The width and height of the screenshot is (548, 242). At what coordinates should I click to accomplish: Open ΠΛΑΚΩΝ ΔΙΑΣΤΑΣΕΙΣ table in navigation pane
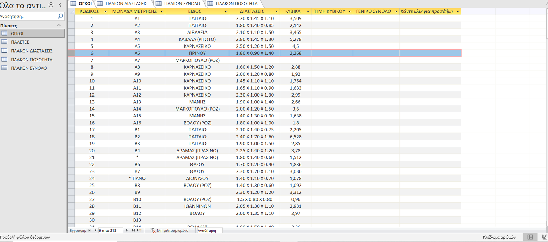(x=32, y=51)
